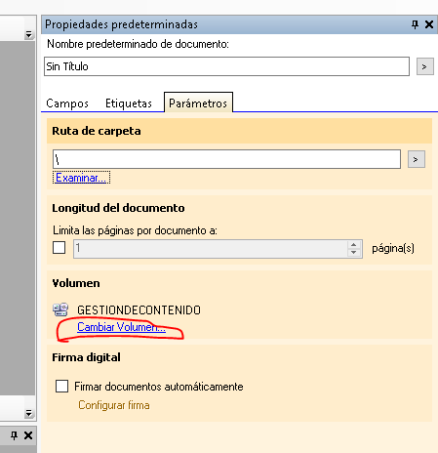Select the Parámetros tab
The width and height of the screenshot is (438, 453).
tap(198, 103)
